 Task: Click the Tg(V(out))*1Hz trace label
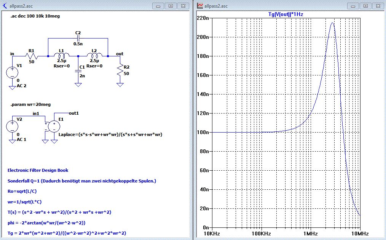[286, 14]
